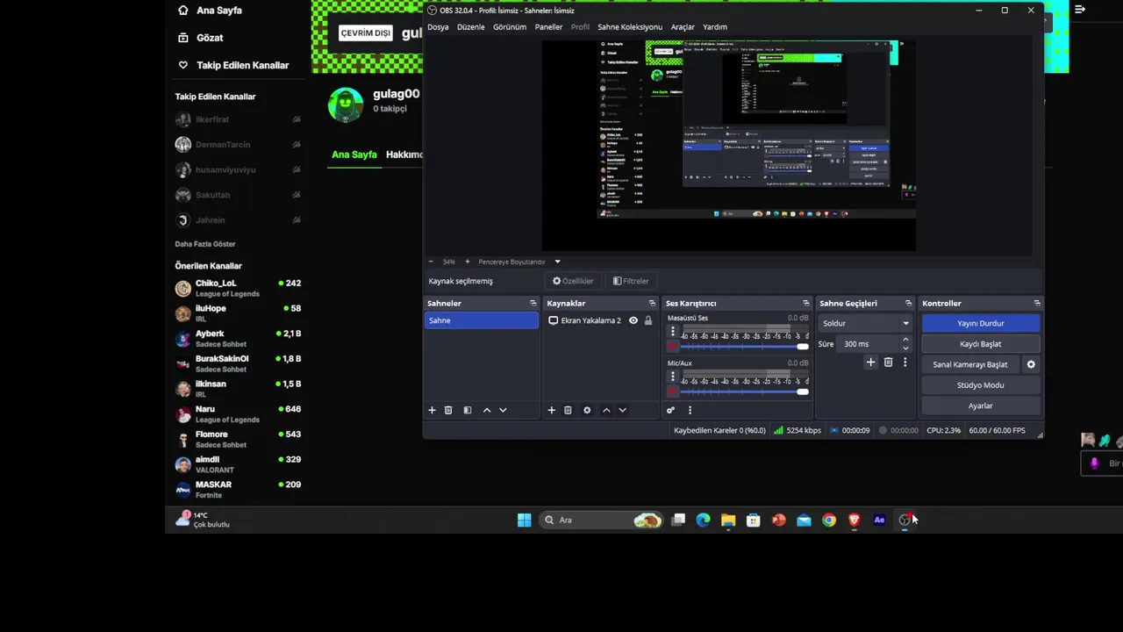This screenshot has height=632, width=1123.
Task: Toggle notifications for ilkerfirat channel
Action: [x=297, y=119]
